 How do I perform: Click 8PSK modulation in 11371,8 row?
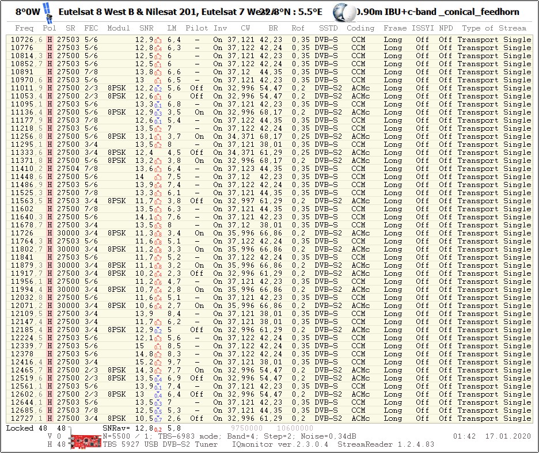(x=116, y=161)
